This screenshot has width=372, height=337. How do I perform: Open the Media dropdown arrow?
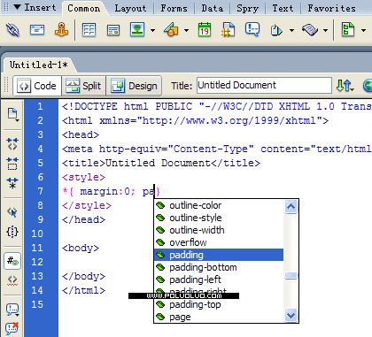point(186,30)
